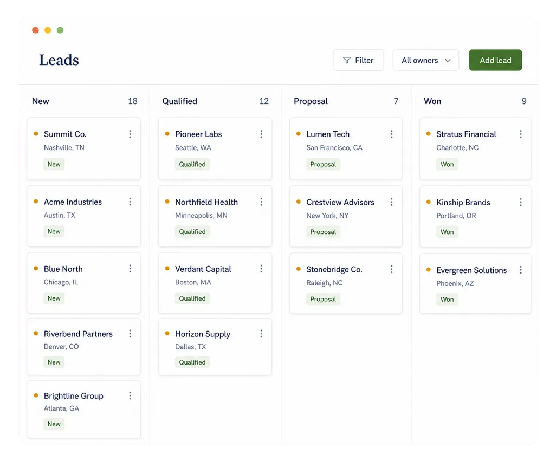Expand the All owners dropdown

click(x=426, y=60)
